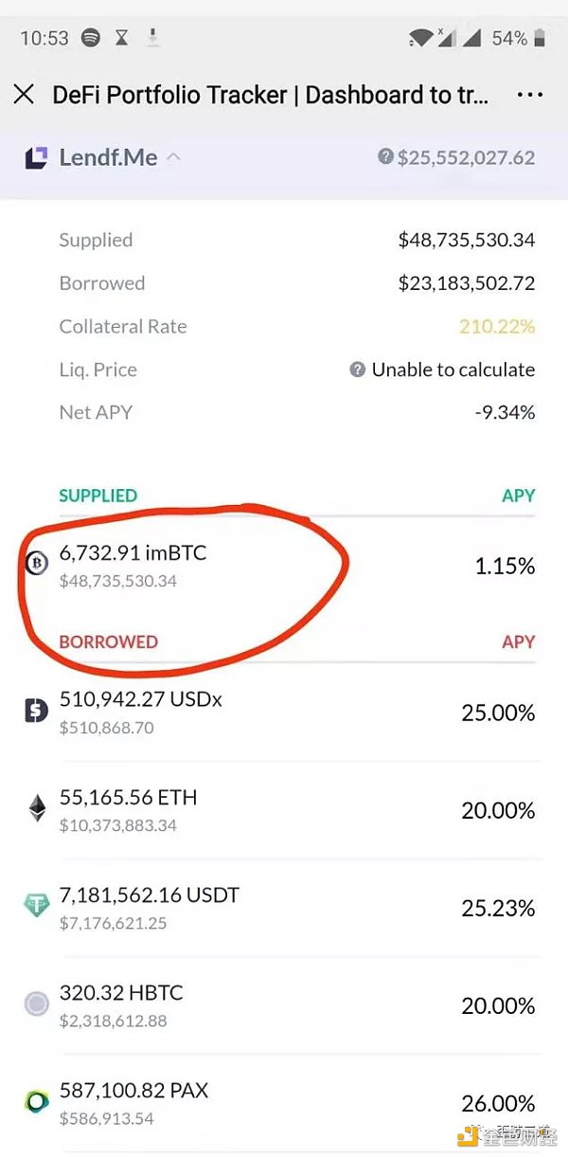Click the Lendf.Me logo icon
The height and width of the screenshot is (1157, 568).
click(36, 157)
